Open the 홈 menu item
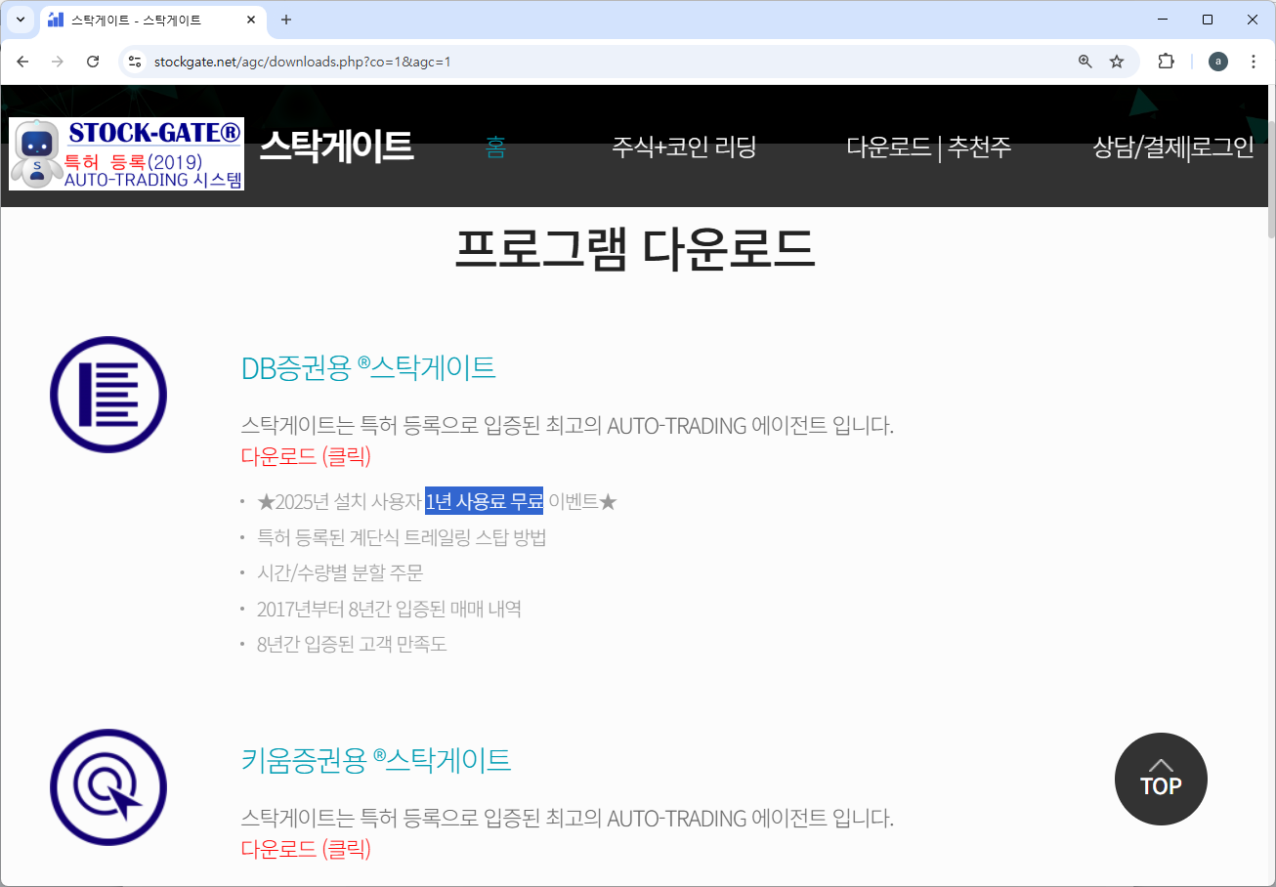Screen dimensions: 1276x887 pyautogui.click(x=495, y=148)
